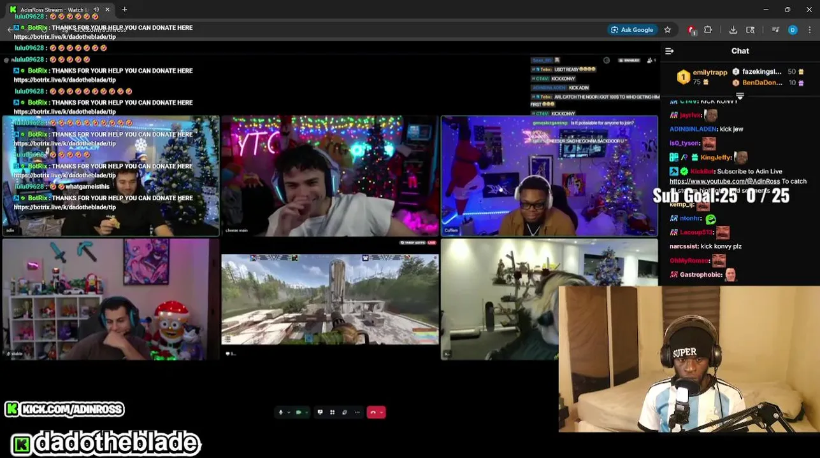
Task: Collapse the Chat panel with arrow icon
Action: 669,51
